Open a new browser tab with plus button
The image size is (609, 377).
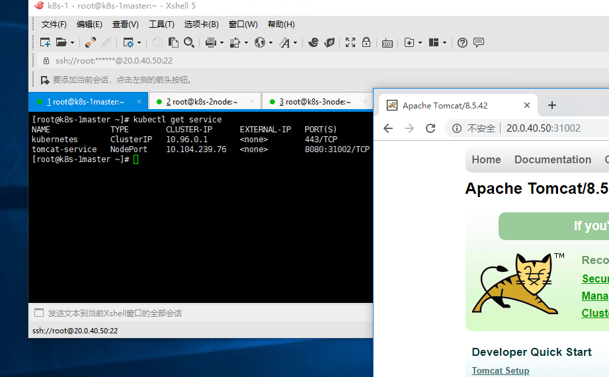(x=552, y=105)
